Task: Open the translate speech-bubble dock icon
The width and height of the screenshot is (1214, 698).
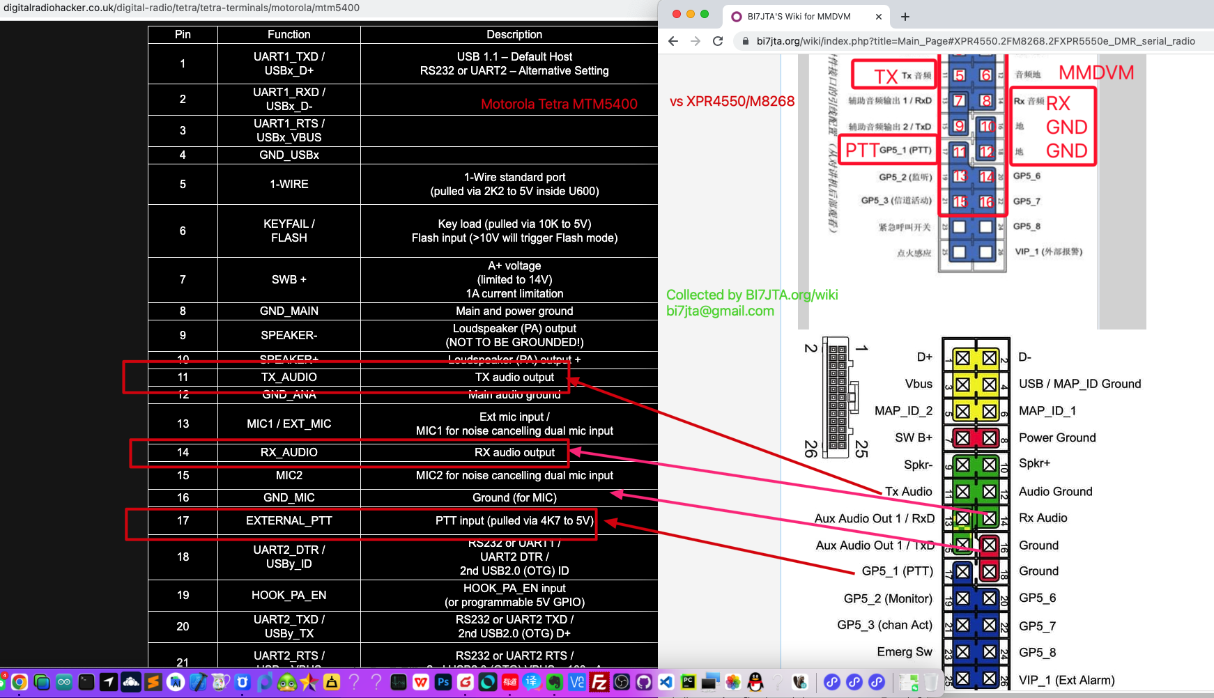Action: point(532,682)
